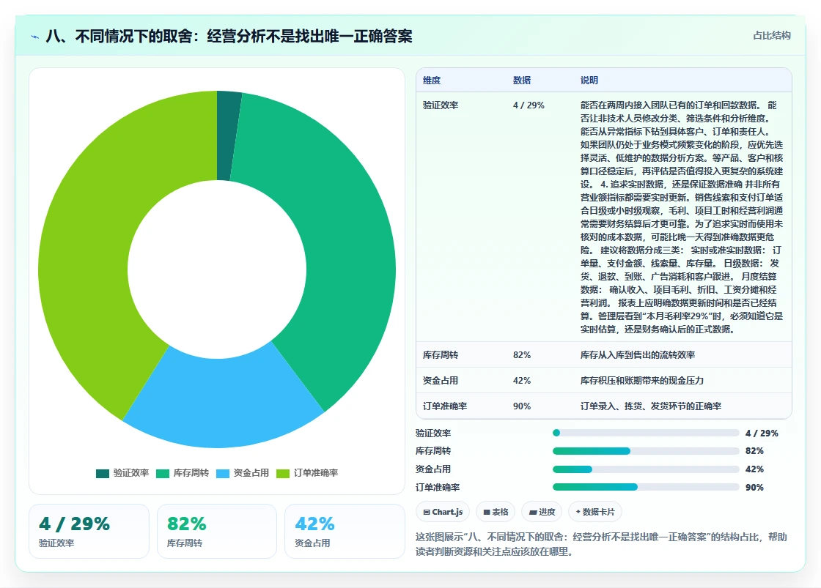This screenshot has width=821, height=588.
Task: Click the chart caption paragraph below tags
Action: click(x=602, y=544)
